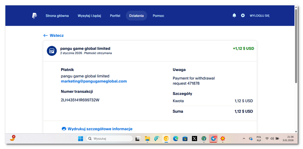Launch Microsoft Edge from the taskbar
The image size is (303, 149).
click(175, 139)
